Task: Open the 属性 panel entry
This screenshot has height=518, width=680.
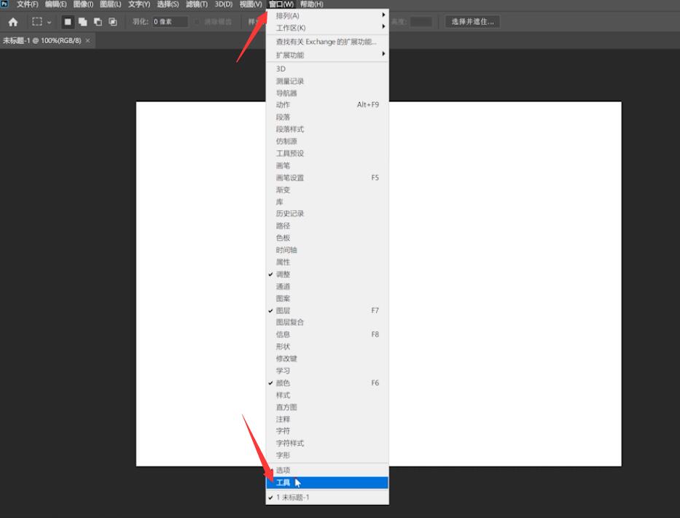Action: pos(327,262)
